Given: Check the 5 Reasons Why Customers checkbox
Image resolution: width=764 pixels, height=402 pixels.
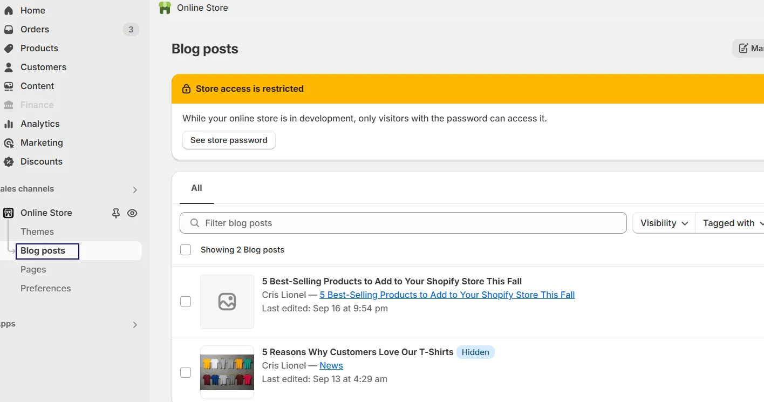Looking at the screenshot, I should 186,372.
